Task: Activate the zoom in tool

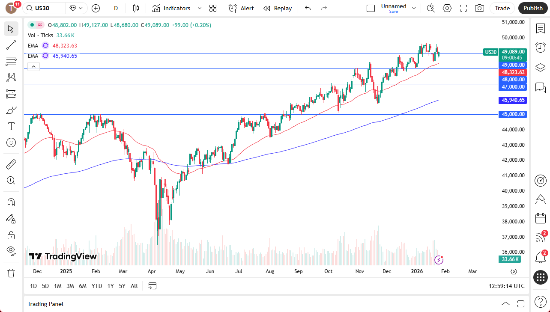Action: coord(11,180)
